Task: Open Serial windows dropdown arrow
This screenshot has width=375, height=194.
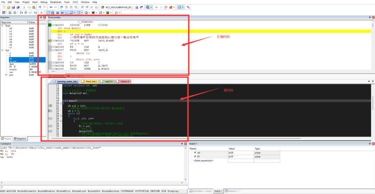Action: click(89, 13)
